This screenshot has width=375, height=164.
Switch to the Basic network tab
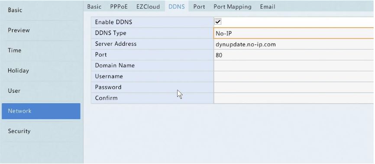coord(94,6)
